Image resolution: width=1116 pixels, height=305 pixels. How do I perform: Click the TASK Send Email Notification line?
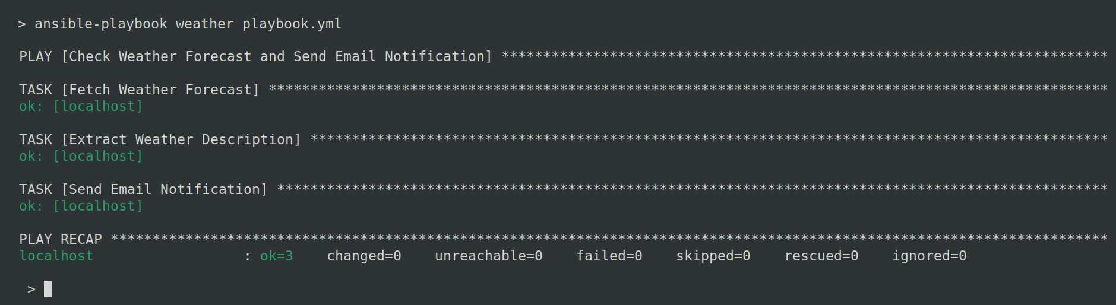click(x=143, y=189)
